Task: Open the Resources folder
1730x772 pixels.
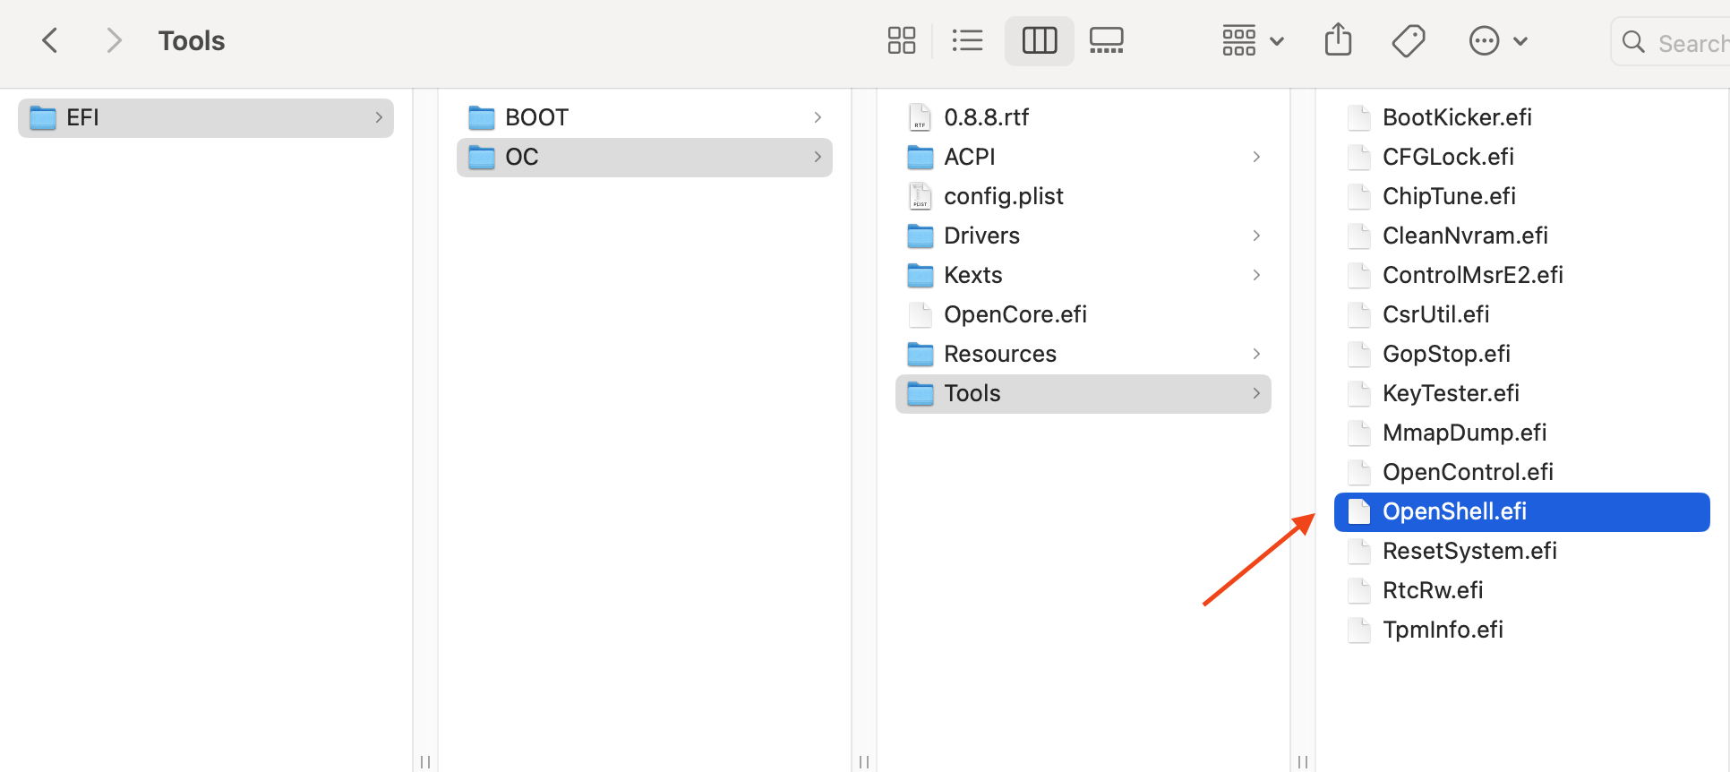Action: 1083,354
